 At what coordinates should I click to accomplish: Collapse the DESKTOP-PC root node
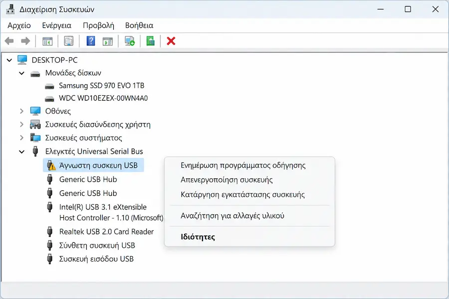tap(9, 60)
